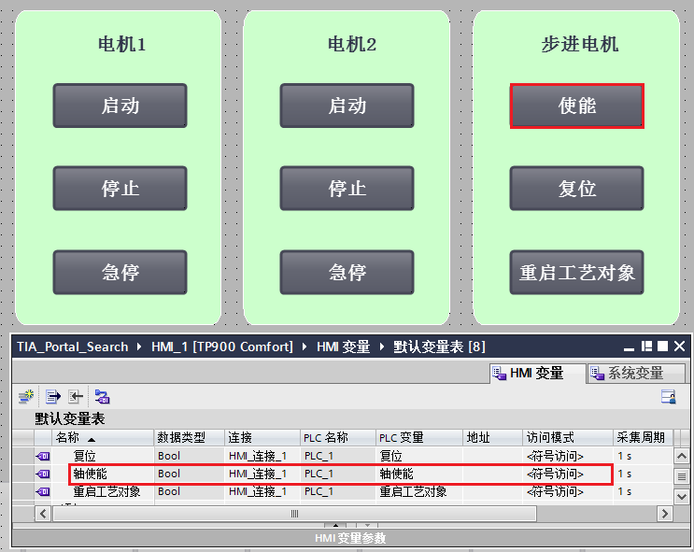Click PLC_1 cell in the 重启工艺对象 row
Image resolution: width=694 pixels, height=552 pixels.
point(338,491)
